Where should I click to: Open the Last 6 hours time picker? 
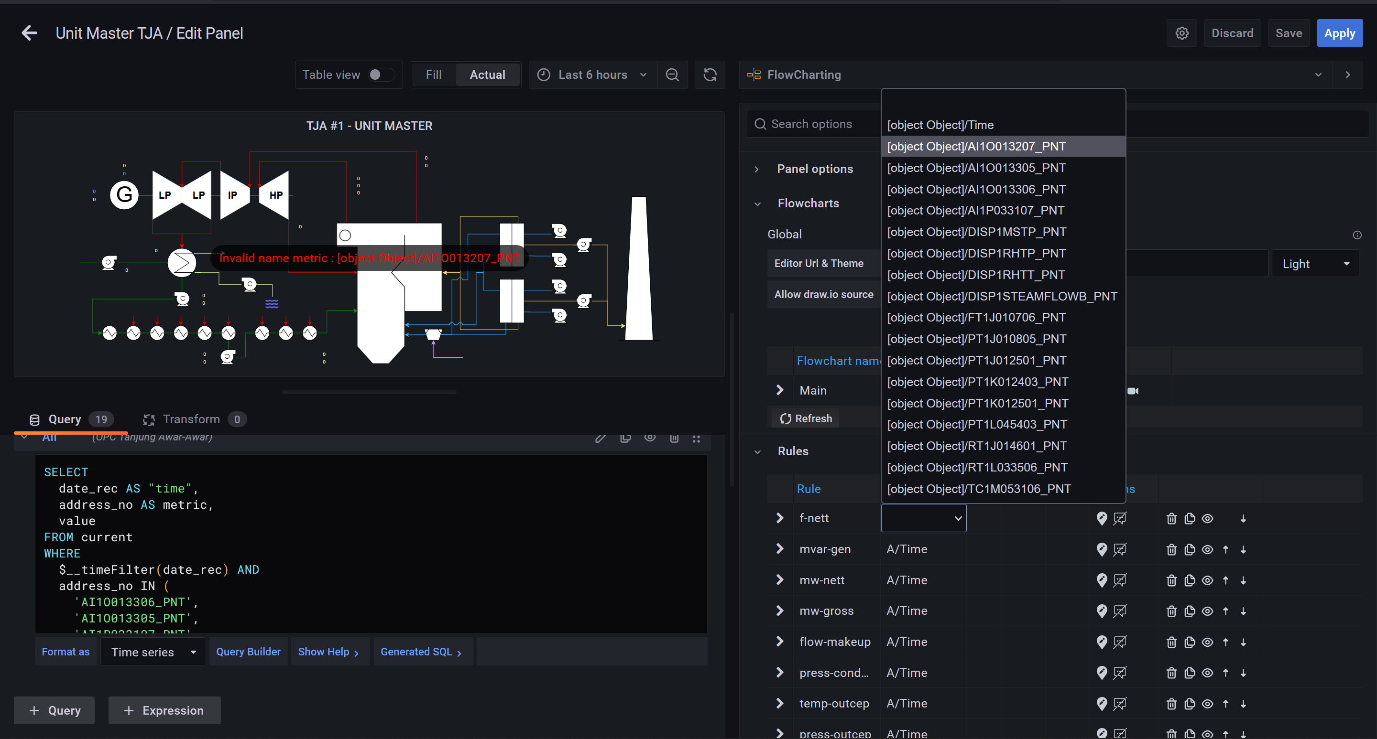(x=593, y=75)
